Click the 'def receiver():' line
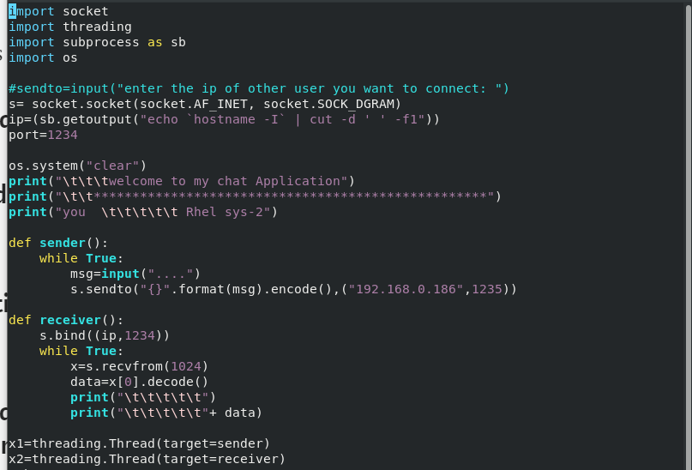 tap(66, 321)
